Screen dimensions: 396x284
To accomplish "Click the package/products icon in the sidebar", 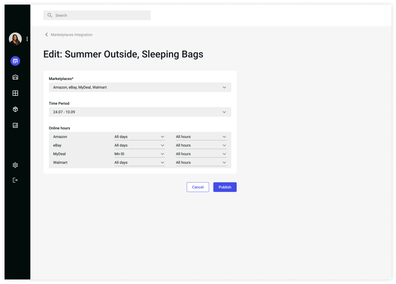I will click(x=15, y=109).
